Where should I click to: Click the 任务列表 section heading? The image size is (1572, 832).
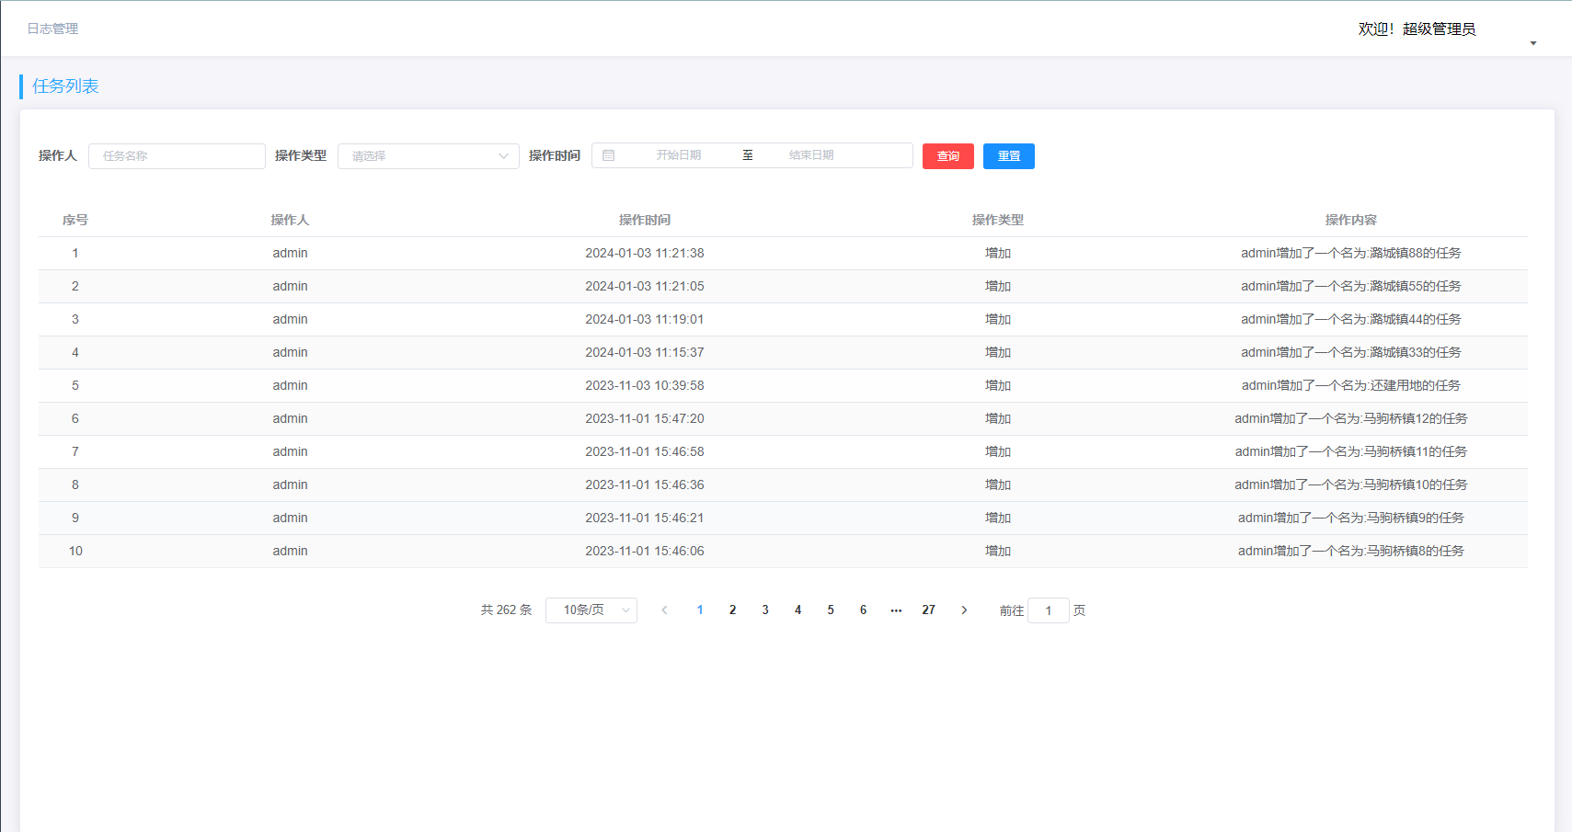coord(65,86)
